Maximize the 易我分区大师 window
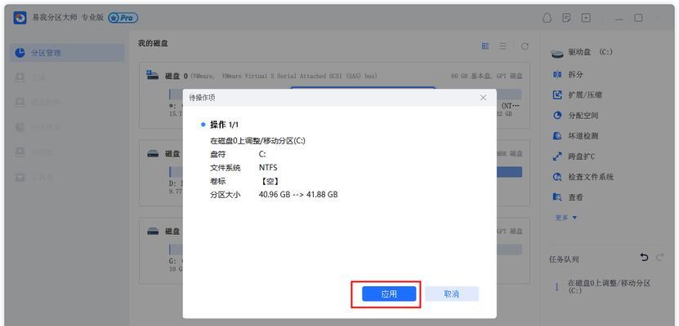Viewport: 679px width, 326px height. [639, 18]
